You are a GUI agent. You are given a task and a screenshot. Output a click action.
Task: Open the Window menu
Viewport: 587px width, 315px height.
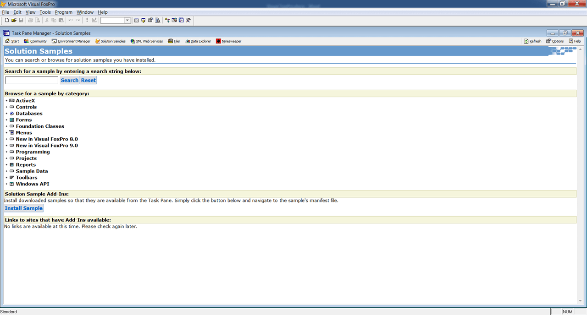pos(85,12)
